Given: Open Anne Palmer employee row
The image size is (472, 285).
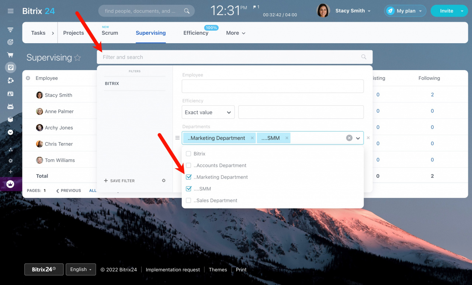Looking at the screenshot, I should [x=59, y=111].
